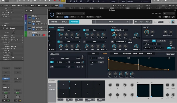
Task: Click the gear icon below the performance pads
Action: [61, 99]
